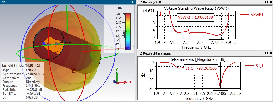Click the S-Parameters marker frequency box 2.7385
Image resolution: width=273 pixels, height=103 pixels.
[x=220, y=94]
